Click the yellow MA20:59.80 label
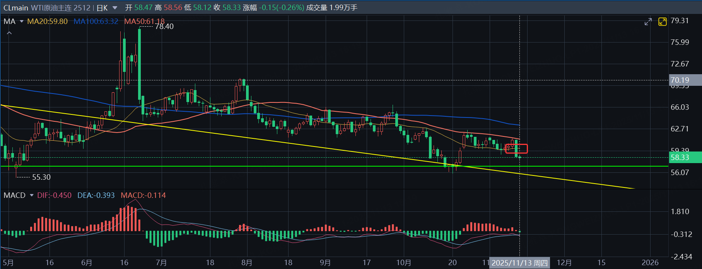This screenshot has height=269, width=702. (47, 22)
